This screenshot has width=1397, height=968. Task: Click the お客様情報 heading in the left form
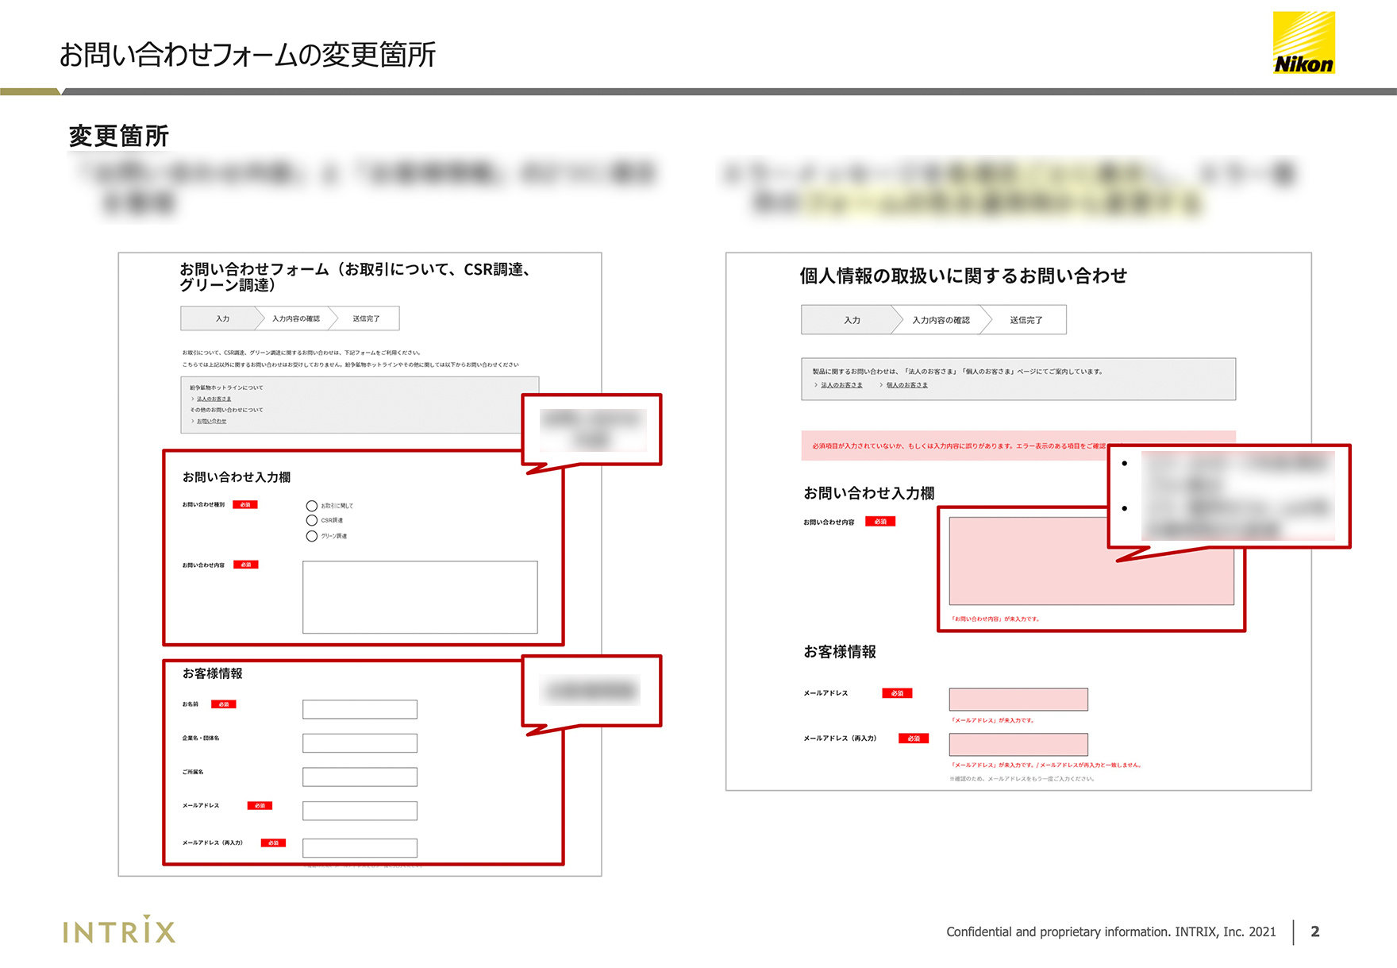(x=213, y=673)
